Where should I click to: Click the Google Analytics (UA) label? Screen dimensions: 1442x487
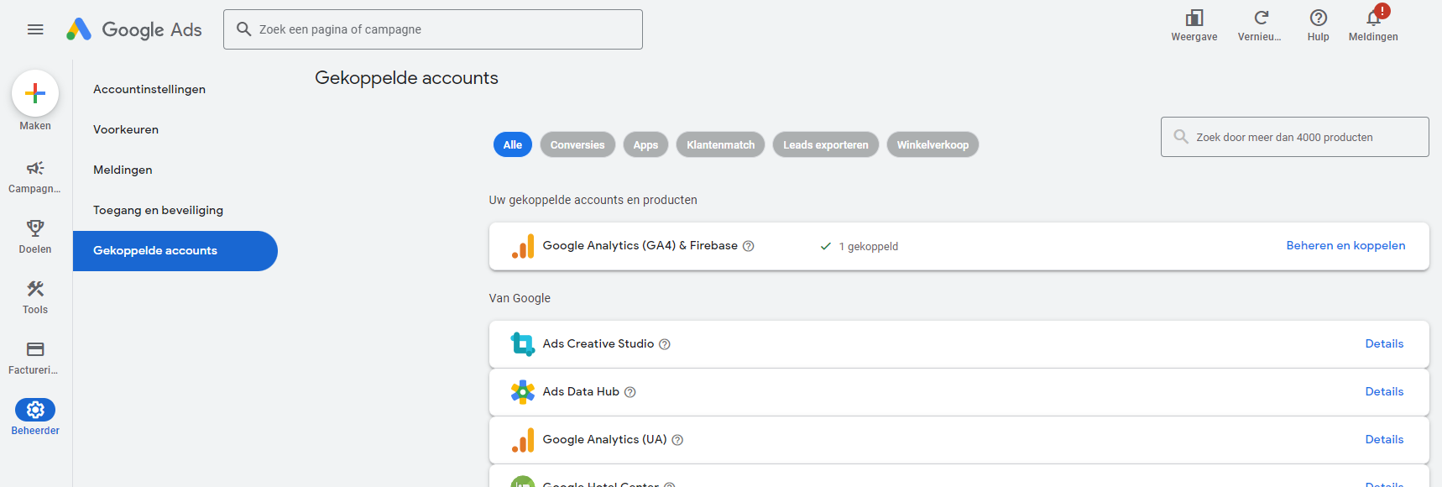605,440
